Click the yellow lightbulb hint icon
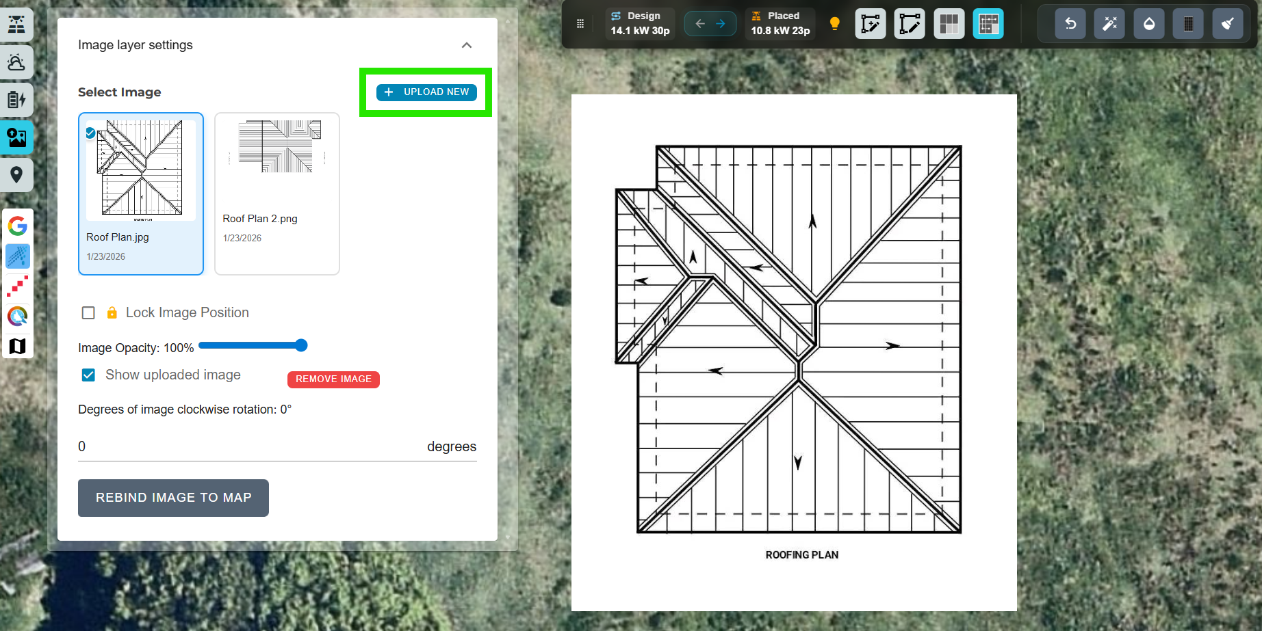The width and height of the screenshot is (1262, 631). point(834,24)
